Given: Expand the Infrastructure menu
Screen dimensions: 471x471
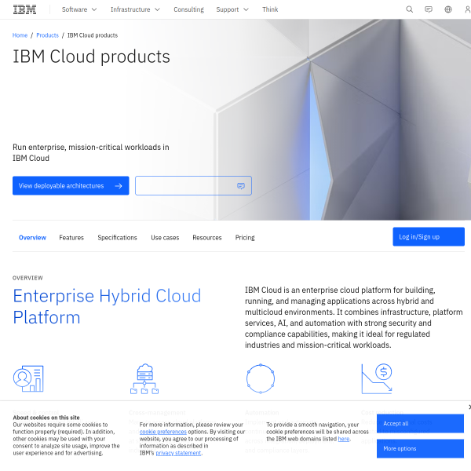Looking at the screenshot, I should 135,9.
